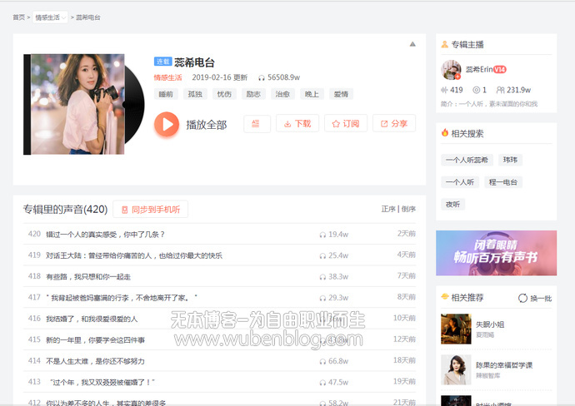Sort tracks by 正序 ascending
This screenshot has width=575, height=406.
388,209
